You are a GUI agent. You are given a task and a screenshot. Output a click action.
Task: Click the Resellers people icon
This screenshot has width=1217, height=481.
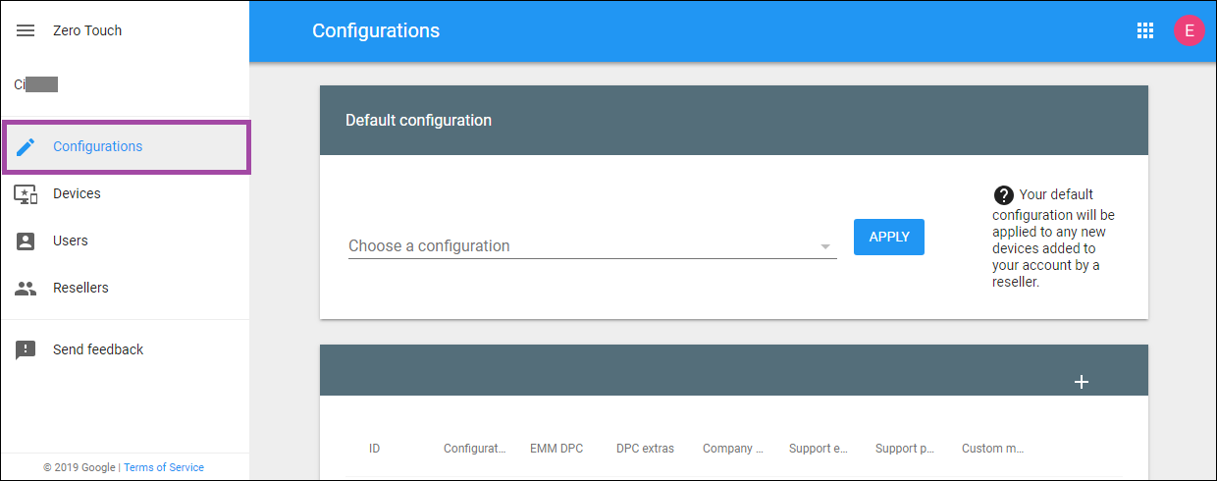point(26,288)
